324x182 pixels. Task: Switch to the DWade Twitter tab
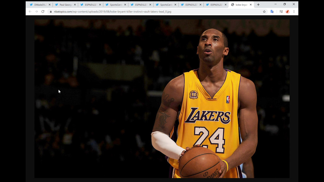39,5
